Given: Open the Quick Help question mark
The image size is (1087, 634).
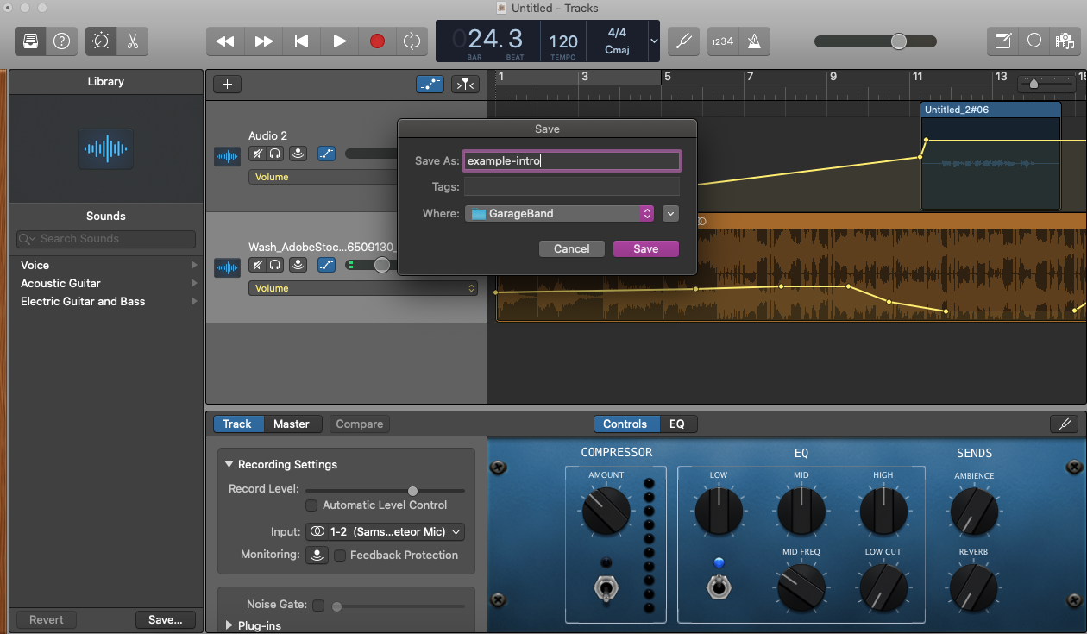Looking at the screenshot, I should pyautogui.click(x=61, y=41).
